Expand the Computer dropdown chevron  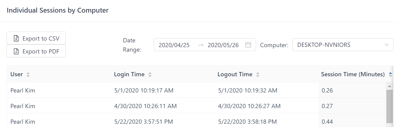click(x=387, y=45)
